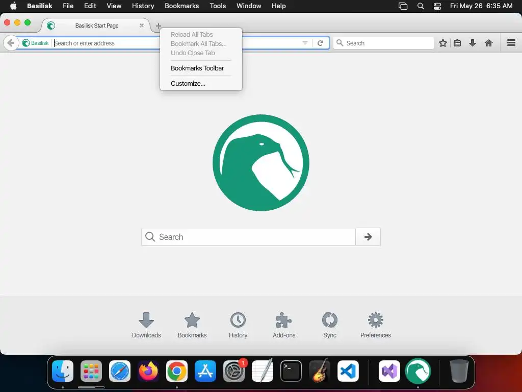Screen dimensions: 522x392
Task: Select the Basilisk Start Page tab
Action: tap(96, 26)
